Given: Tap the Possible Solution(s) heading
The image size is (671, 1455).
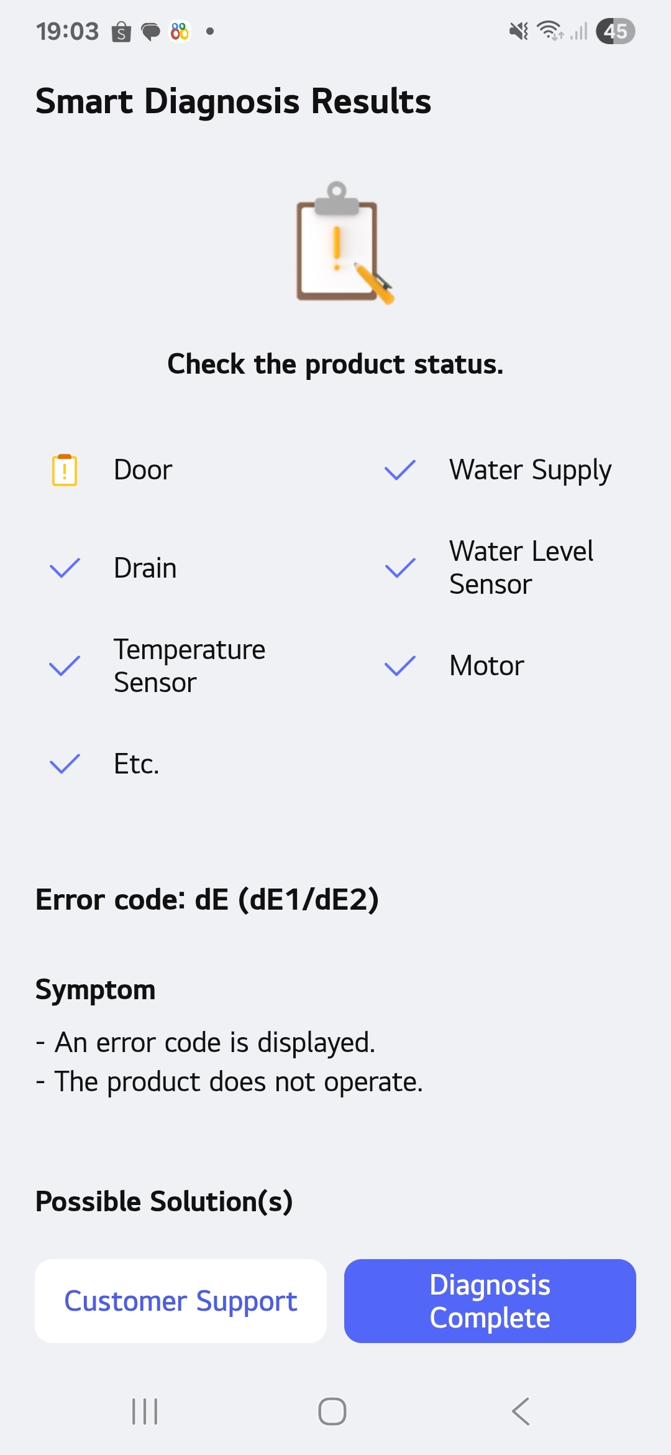Looking at the screenshot, I should pos(164,1201).
